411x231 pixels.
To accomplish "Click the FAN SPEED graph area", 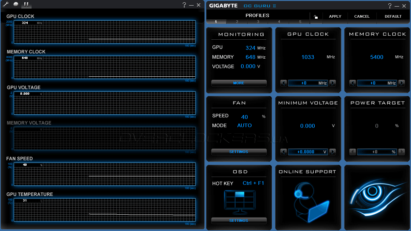I will pos(105,174).
